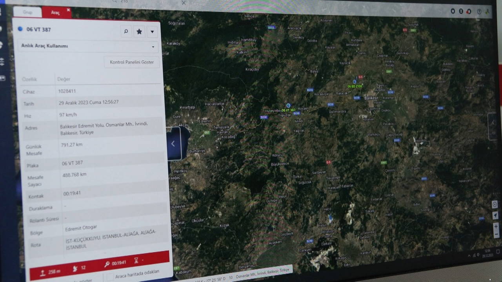Select the Araç tab
This screenshot has width=502, height=282.
55,13
